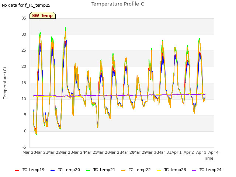
Task: Click the Mar 28 x-axis tick label
Action: [x=128, y=152]
